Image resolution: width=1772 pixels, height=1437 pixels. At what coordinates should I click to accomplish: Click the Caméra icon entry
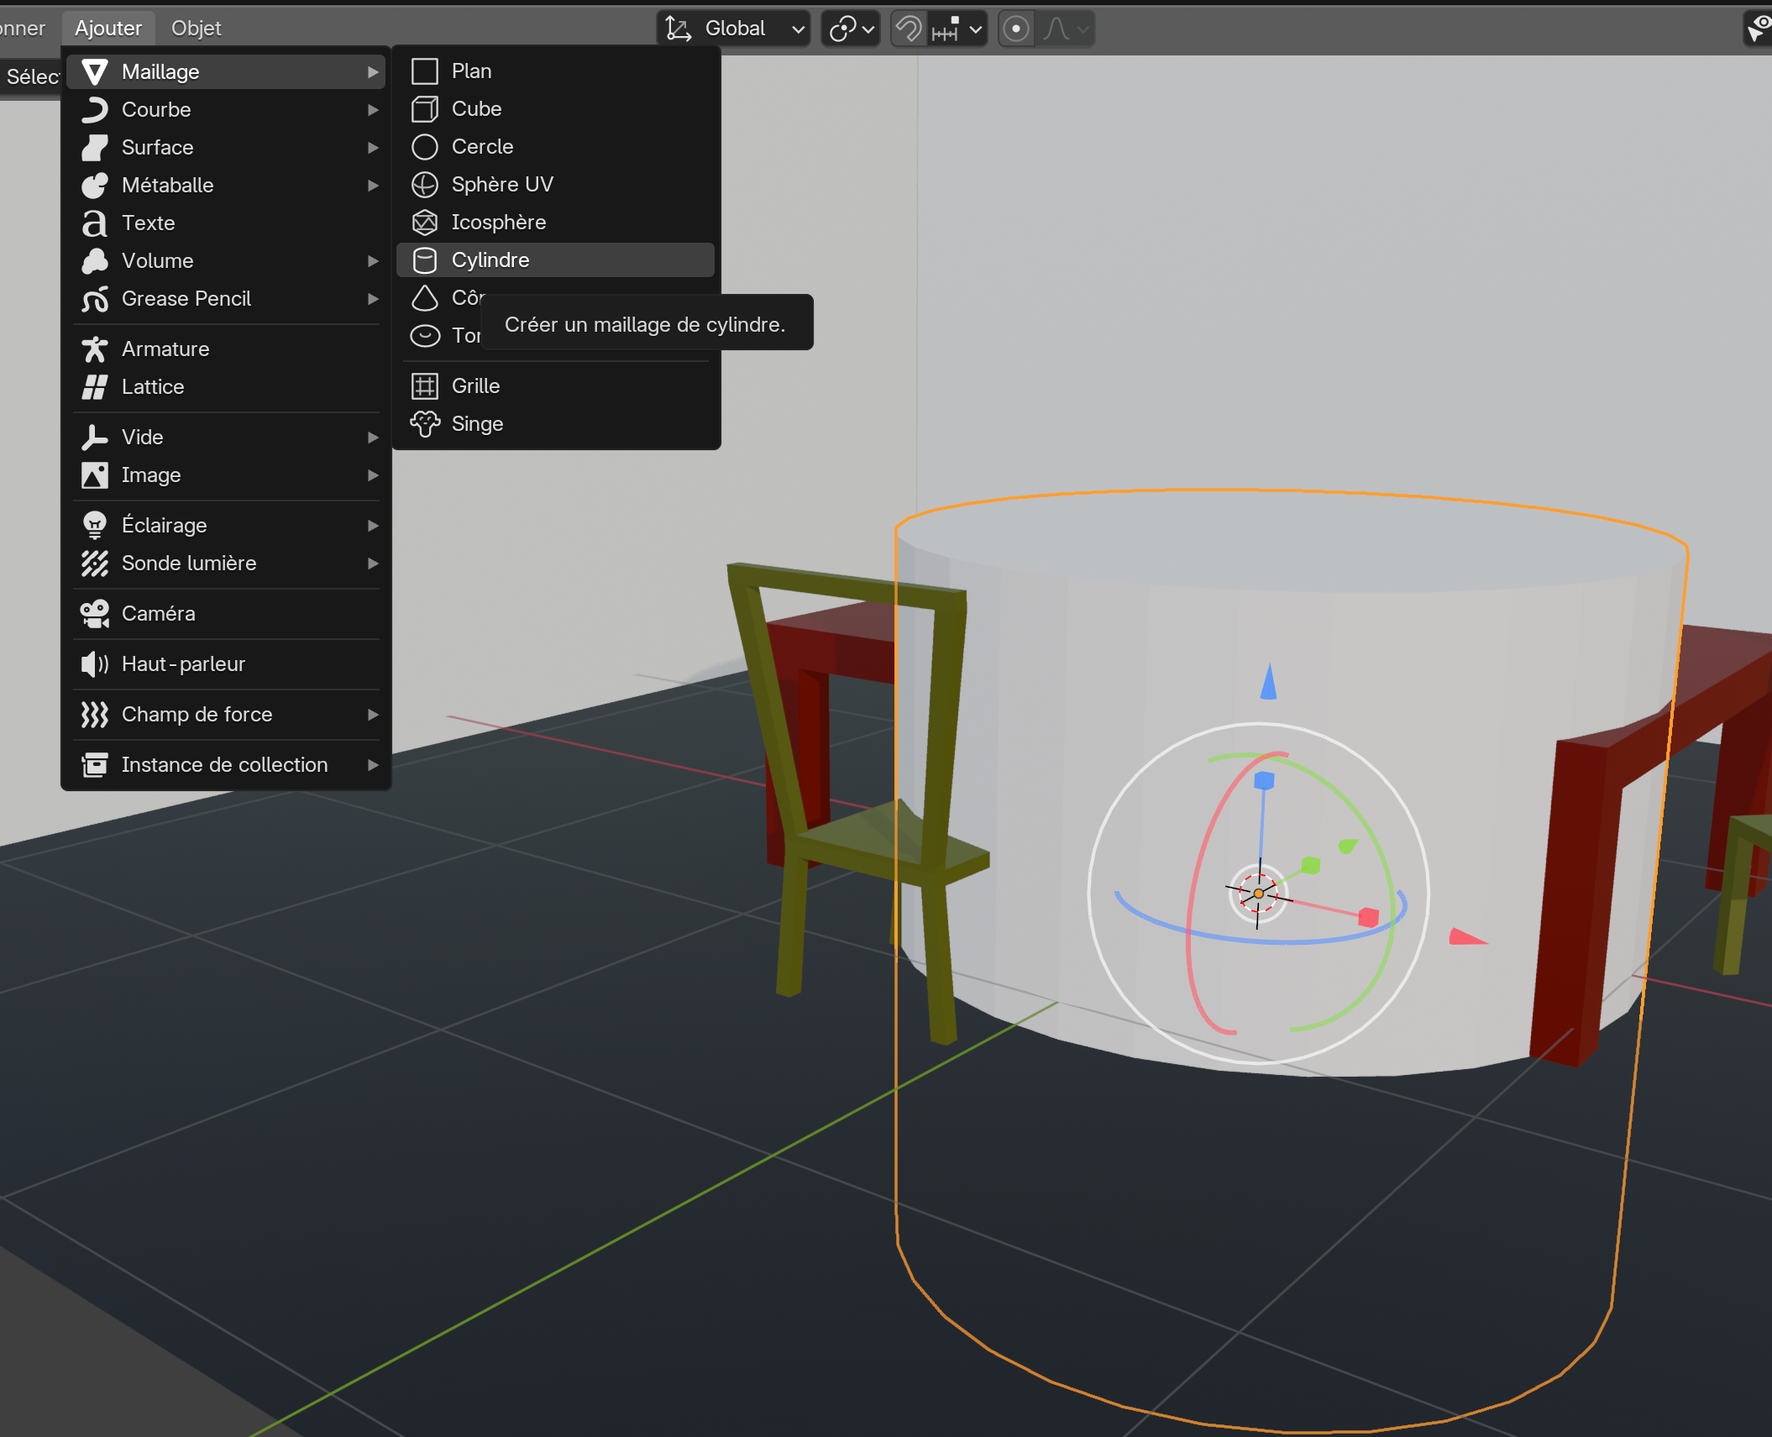tap(95, 614)
